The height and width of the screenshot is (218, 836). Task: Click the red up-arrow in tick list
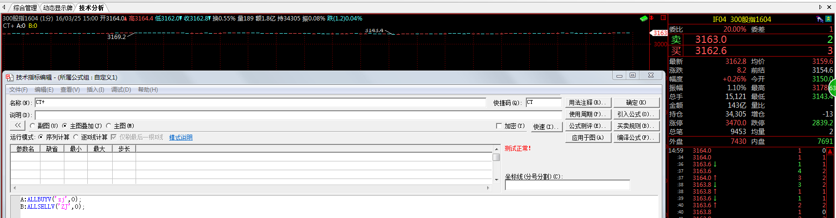click(830, 151)
